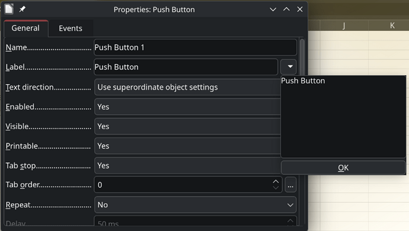Screen dimensions: 409x231
Task: Confirm label text with OK button
Action: pos(343,168)
